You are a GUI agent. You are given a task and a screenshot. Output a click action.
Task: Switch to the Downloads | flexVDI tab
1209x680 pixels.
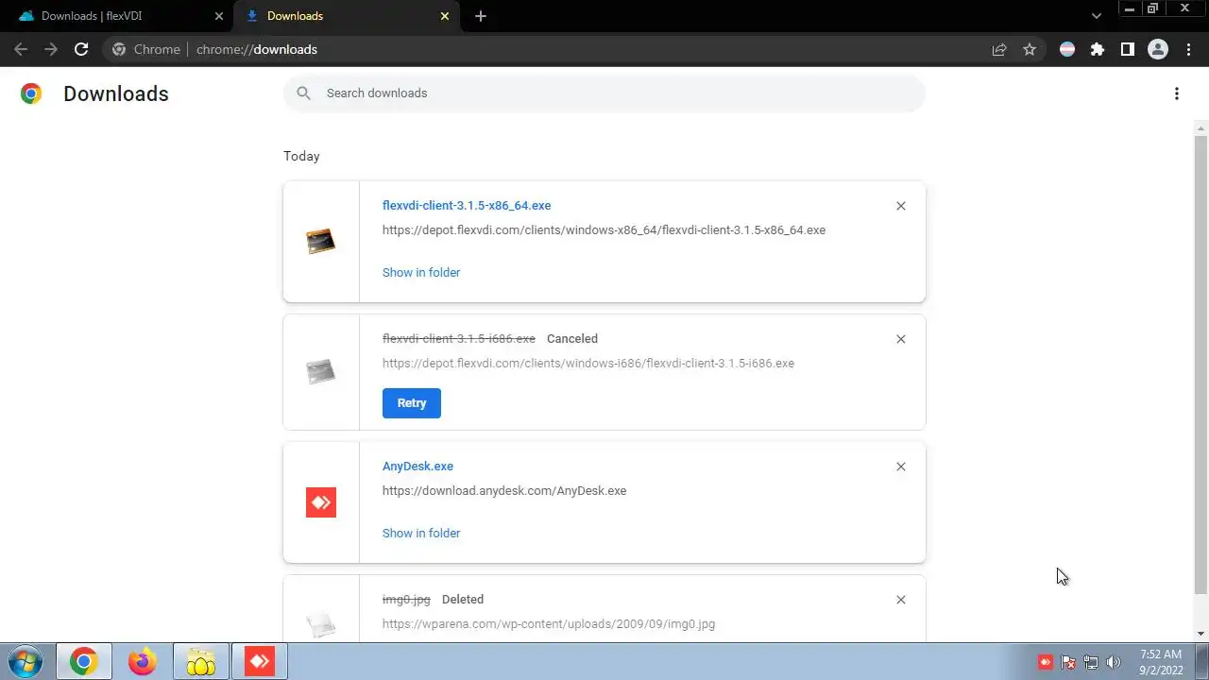click(117, 16)
